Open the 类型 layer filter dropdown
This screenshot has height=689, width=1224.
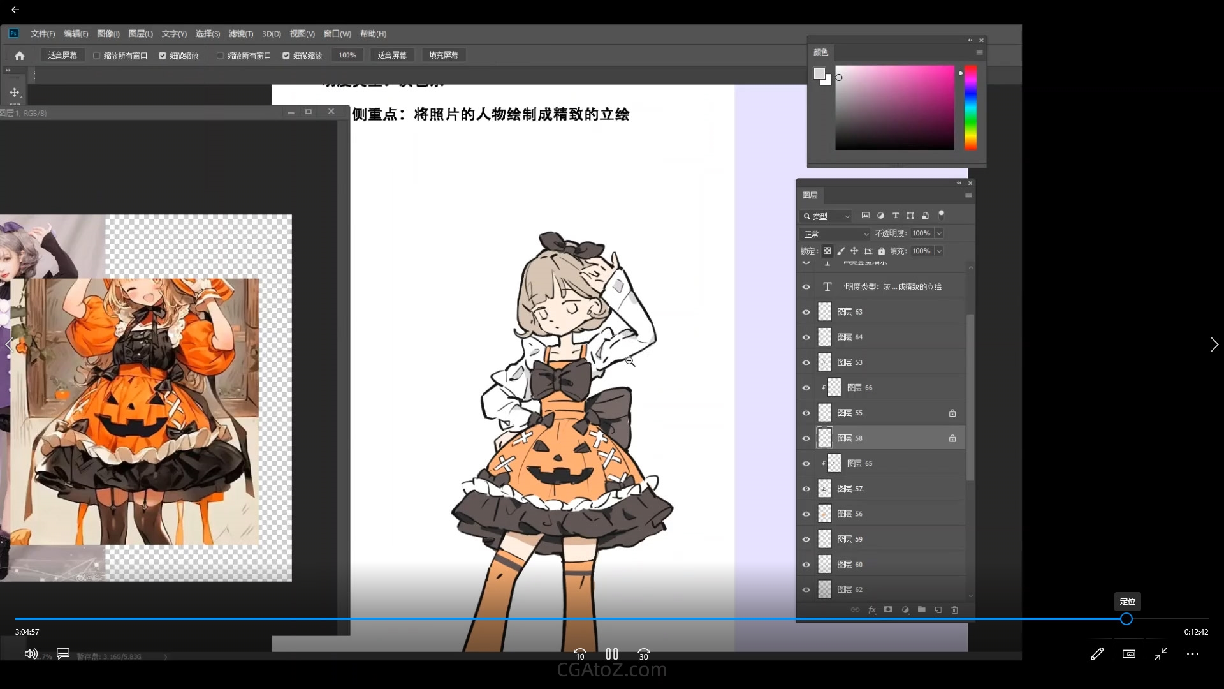[x=826, y=216]
